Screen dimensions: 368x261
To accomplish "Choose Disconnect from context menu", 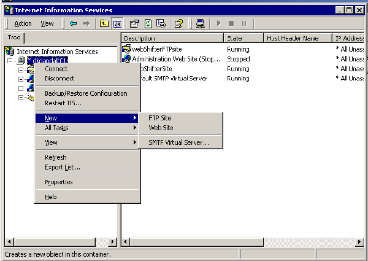I will [x=87, y=78].
